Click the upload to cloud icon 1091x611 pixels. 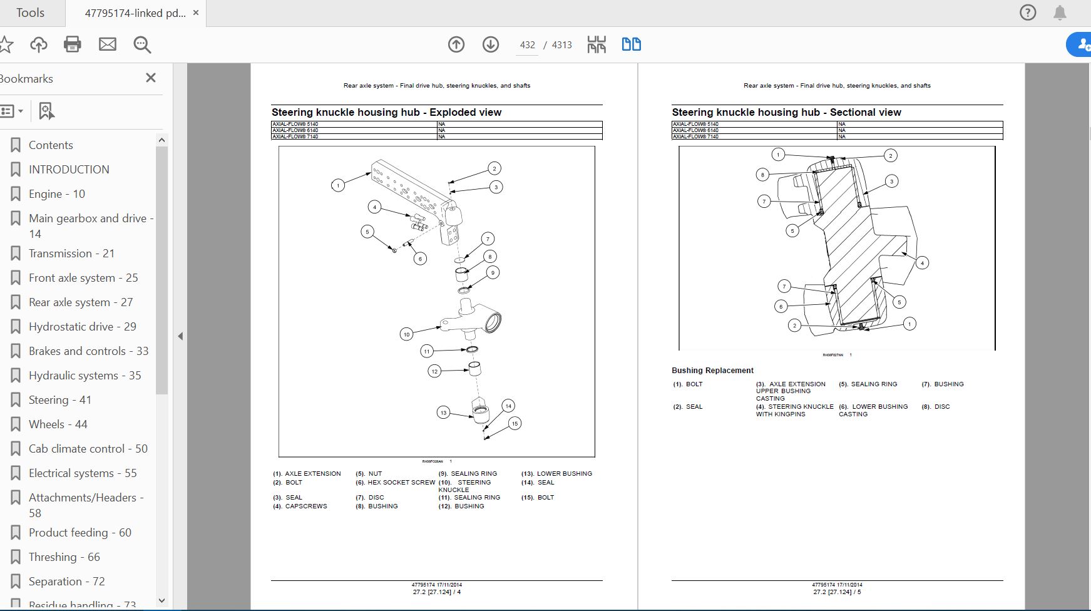[39, 44]
